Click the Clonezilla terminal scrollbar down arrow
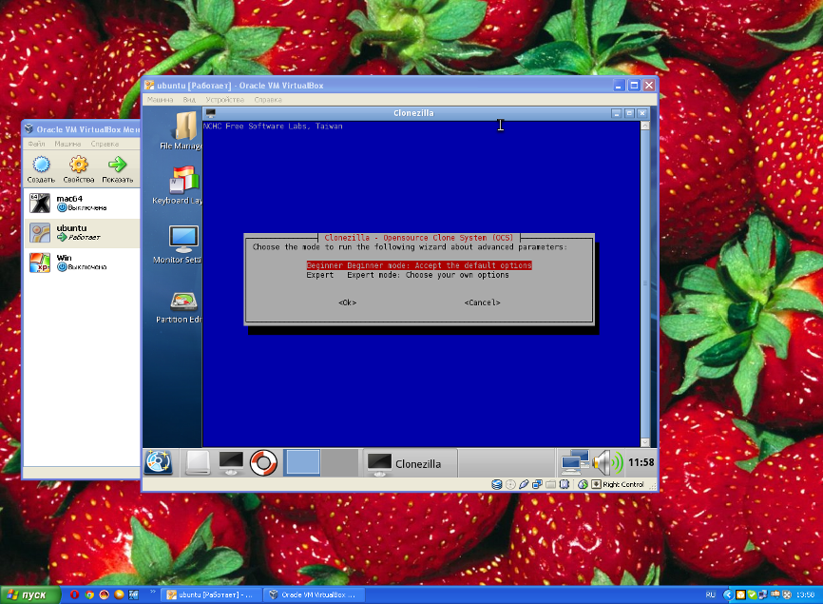Screen dimensions: 823x604 coord(645,442)
